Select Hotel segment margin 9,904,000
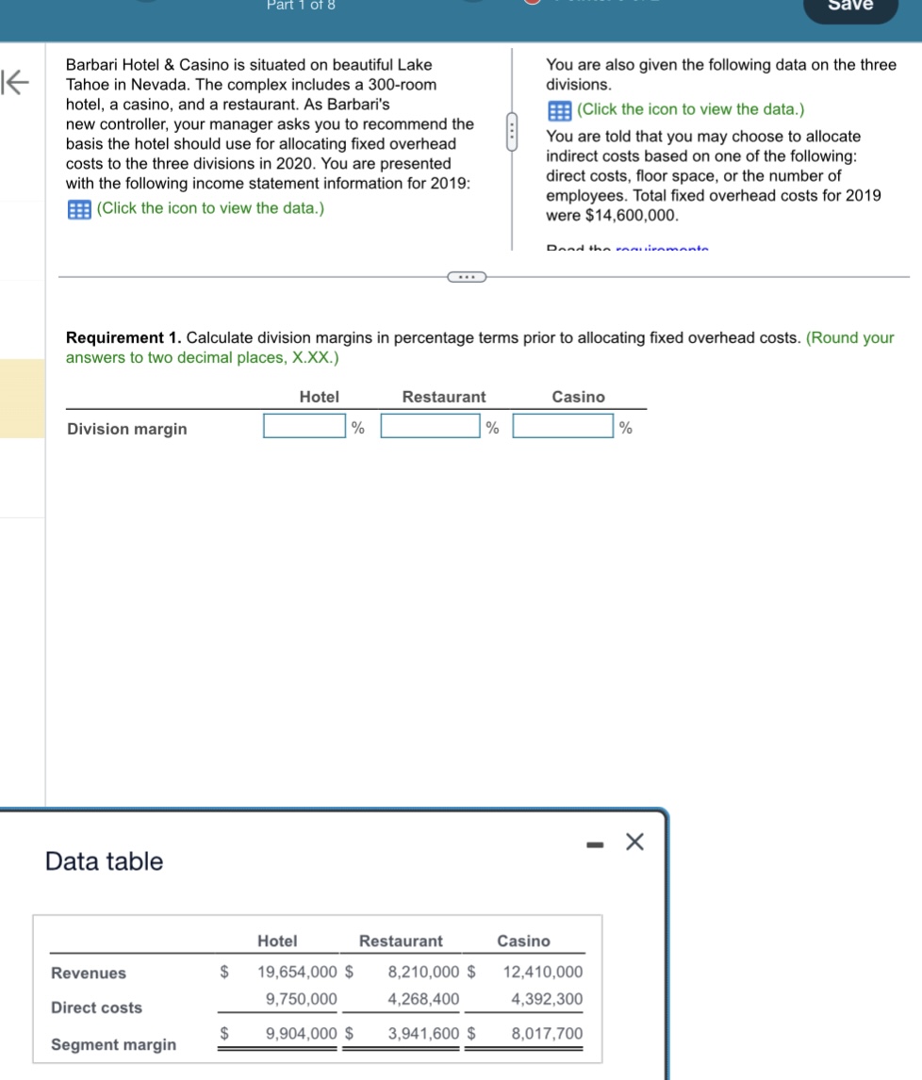This screenshot has height=1080, width=922. coord(301,1033)
